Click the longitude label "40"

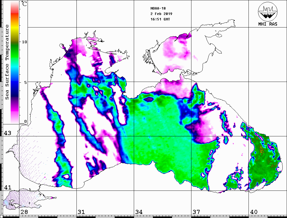point(254,212)
